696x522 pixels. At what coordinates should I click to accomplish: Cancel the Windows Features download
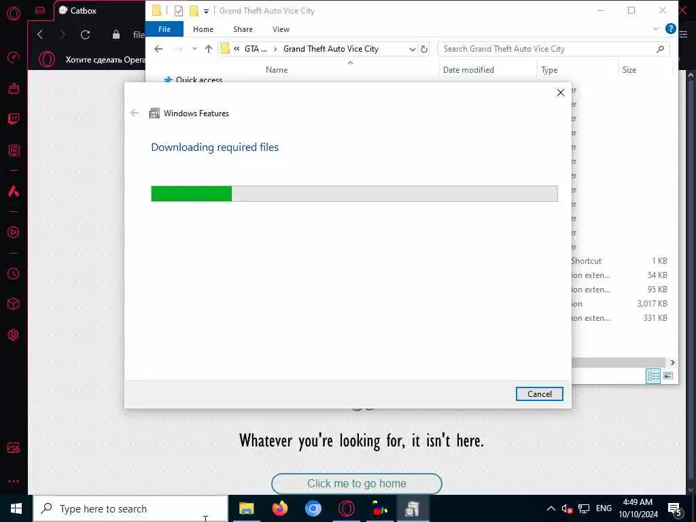point(539,394)
